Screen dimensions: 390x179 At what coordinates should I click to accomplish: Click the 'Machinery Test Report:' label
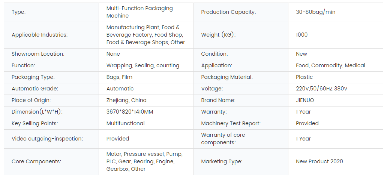pyautogui.click(x=231, y=124)
